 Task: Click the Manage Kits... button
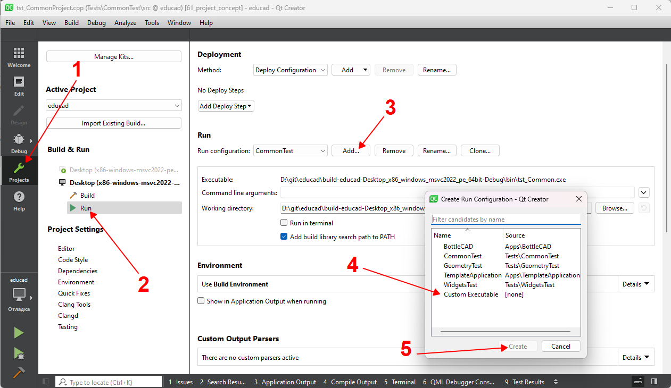point(114,57)
